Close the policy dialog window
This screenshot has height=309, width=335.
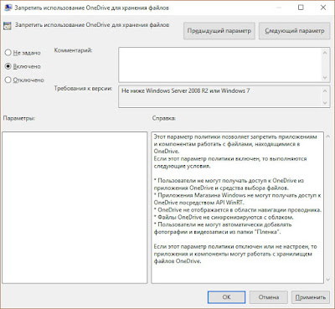tap(323, 8)
